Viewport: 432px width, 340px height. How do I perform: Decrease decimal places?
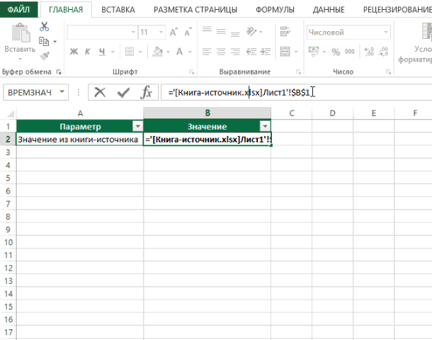pos(384,52)
